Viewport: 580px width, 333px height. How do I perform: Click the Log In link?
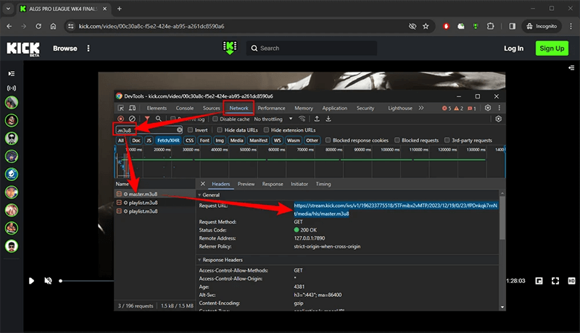[x=513, y=49]
